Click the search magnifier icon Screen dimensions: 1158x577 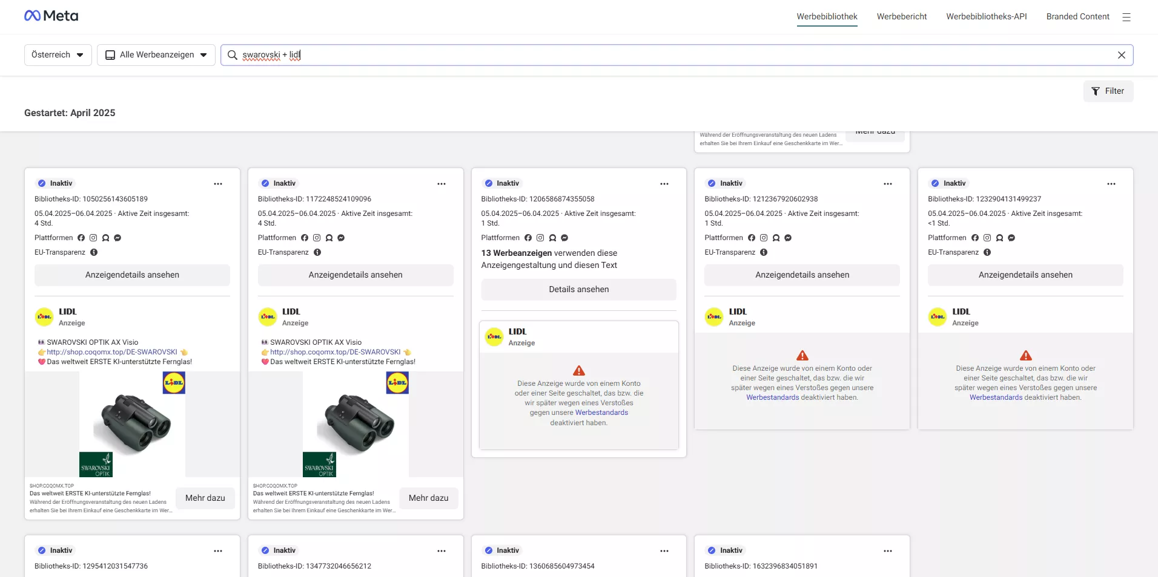coord(233,55)
